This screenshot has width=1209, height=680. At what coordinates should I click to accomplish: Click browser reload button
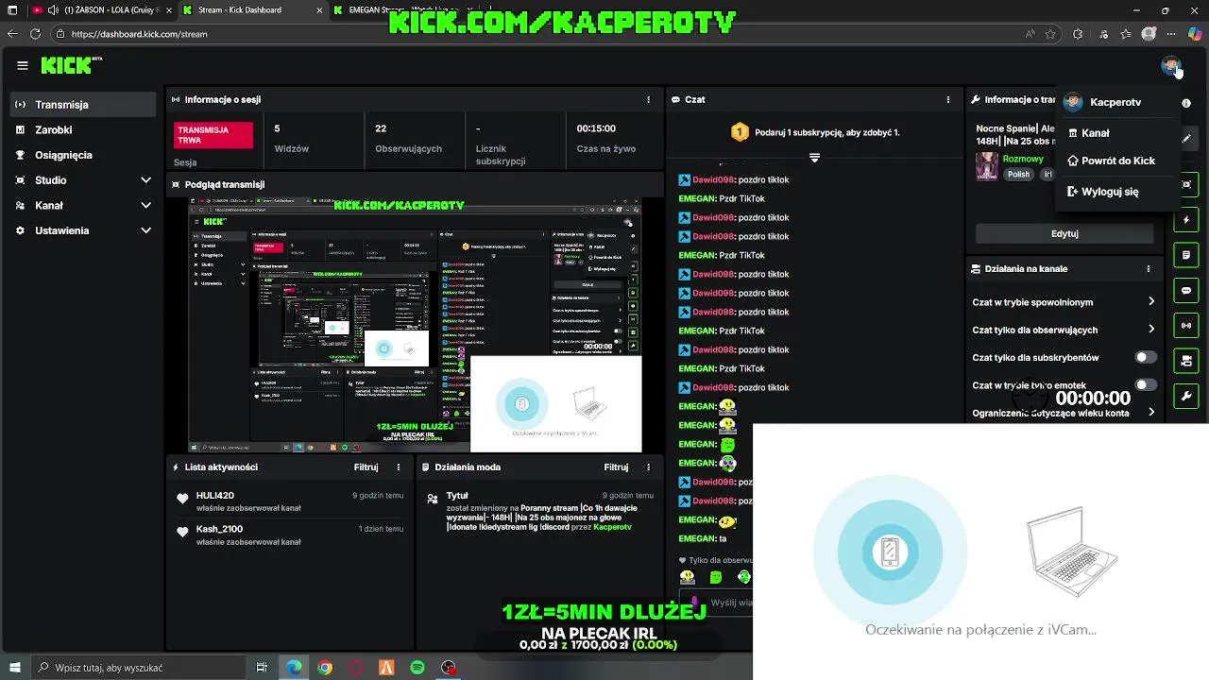tap(35, 34)
